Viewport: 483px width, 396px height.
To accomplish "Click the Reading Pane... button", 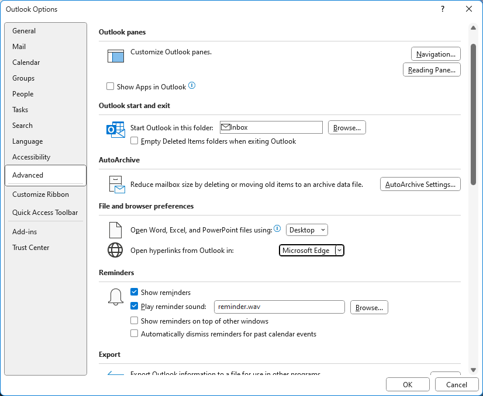I will coord(432,70).
